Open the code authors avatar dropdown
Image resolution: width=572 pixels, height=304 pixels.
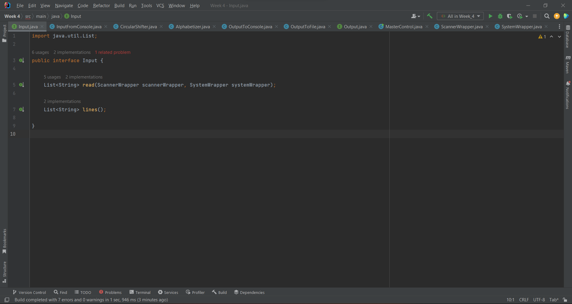tap(415, 16)
